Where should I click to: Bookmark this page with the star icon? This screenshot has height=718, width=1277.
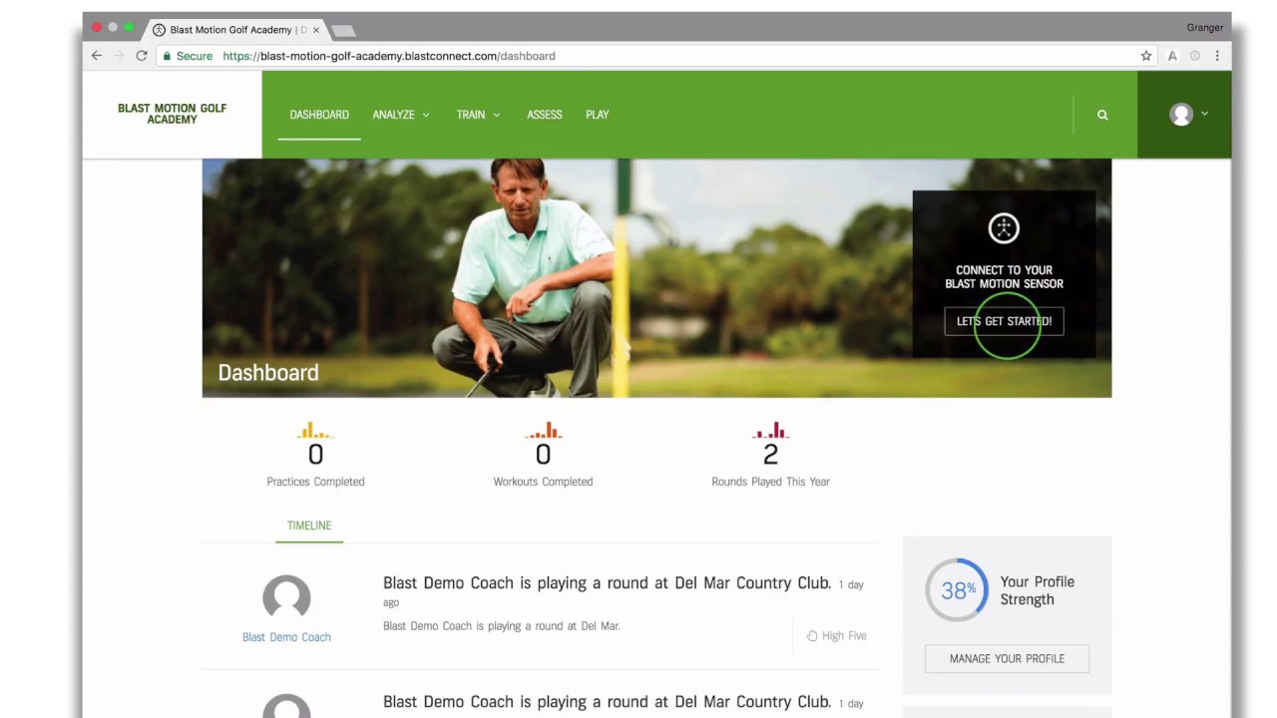1146,56
